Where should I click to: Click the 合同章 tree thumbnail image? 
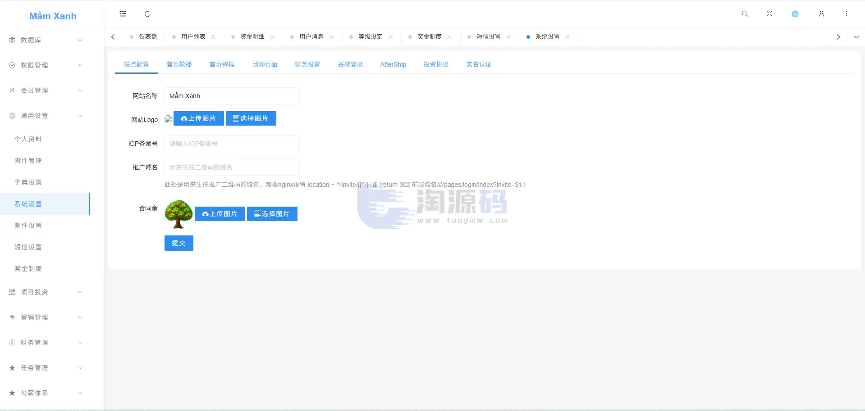(178, 214)
